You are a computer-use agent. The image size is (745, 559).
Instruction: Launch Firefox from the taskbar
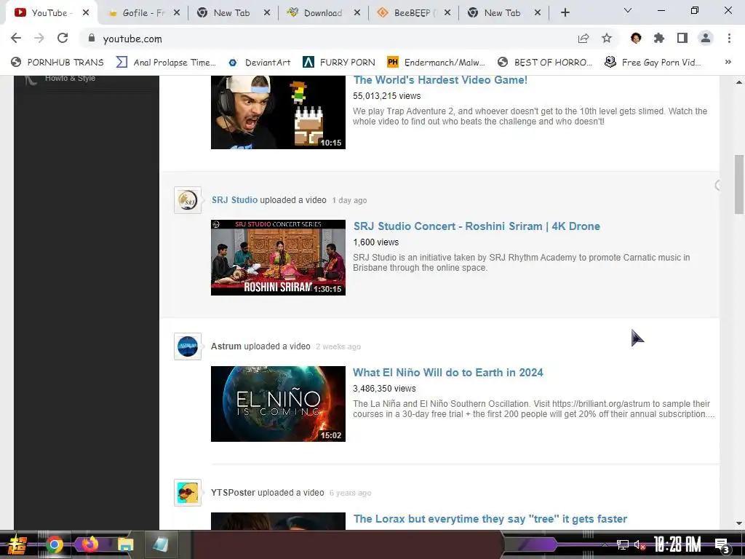point(89,544)
